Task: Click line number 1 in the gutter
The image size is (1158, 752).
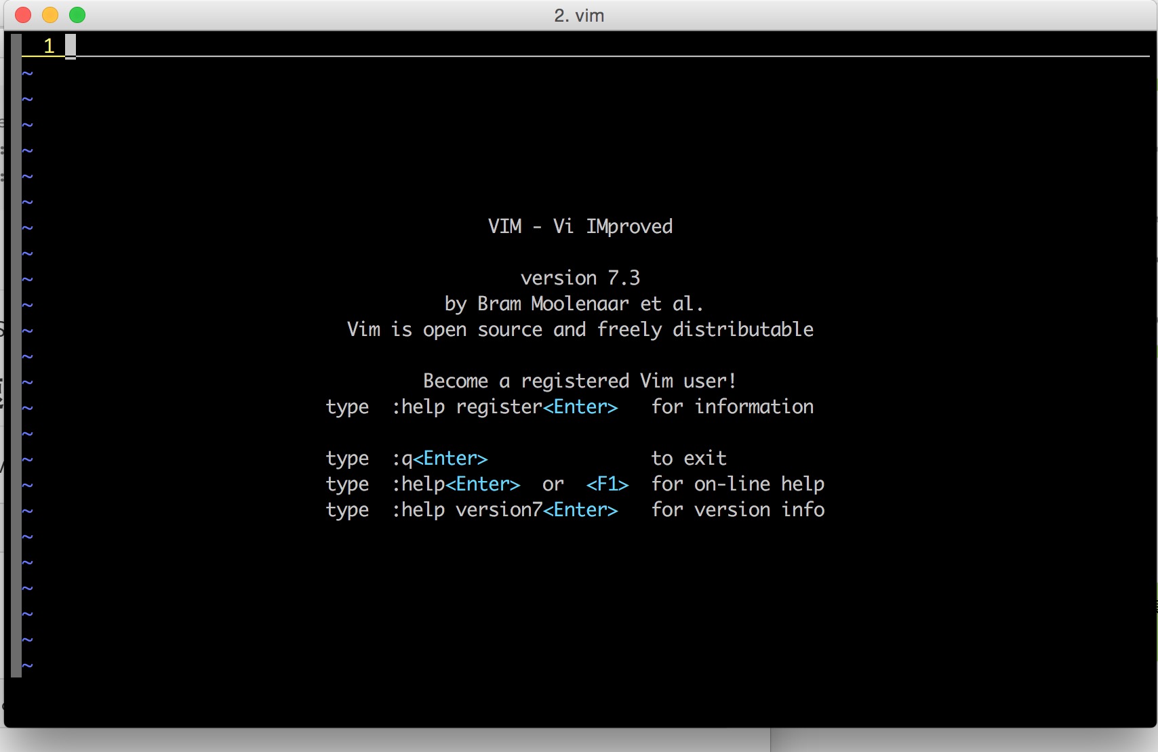Action: pos(49,45)
